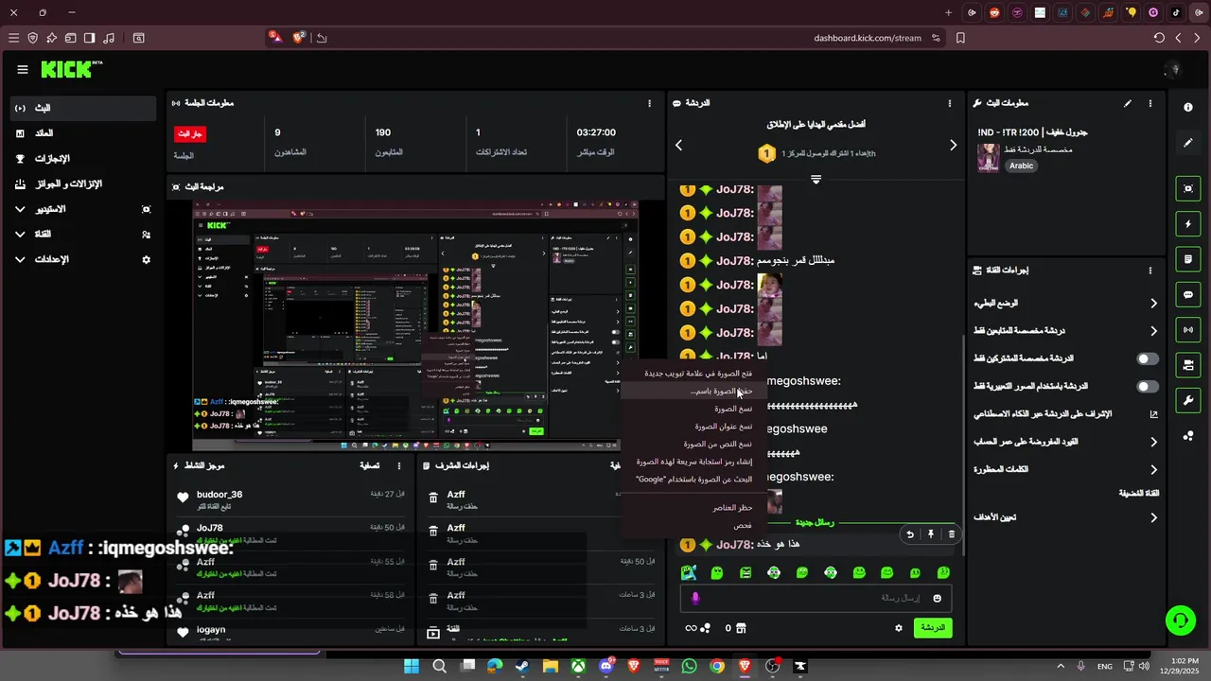Open the Stream page in sidebar
1211x681 pixels.
coord(84,109)
